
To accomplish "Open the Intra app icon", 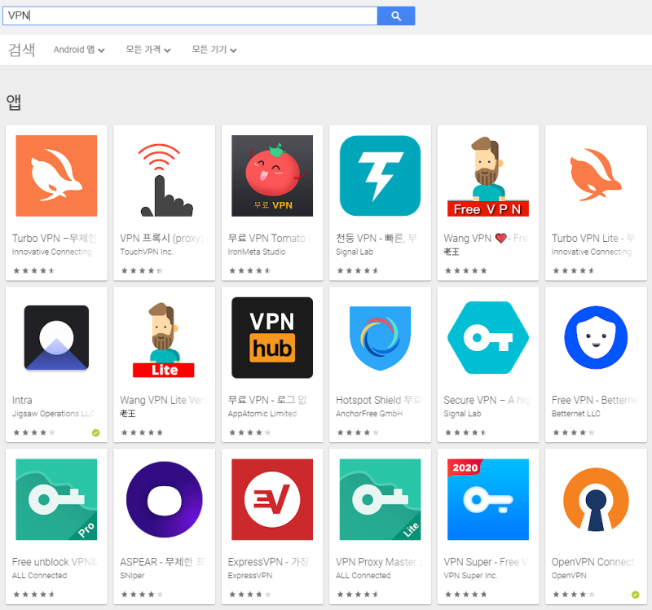I will tap(56, 337).
